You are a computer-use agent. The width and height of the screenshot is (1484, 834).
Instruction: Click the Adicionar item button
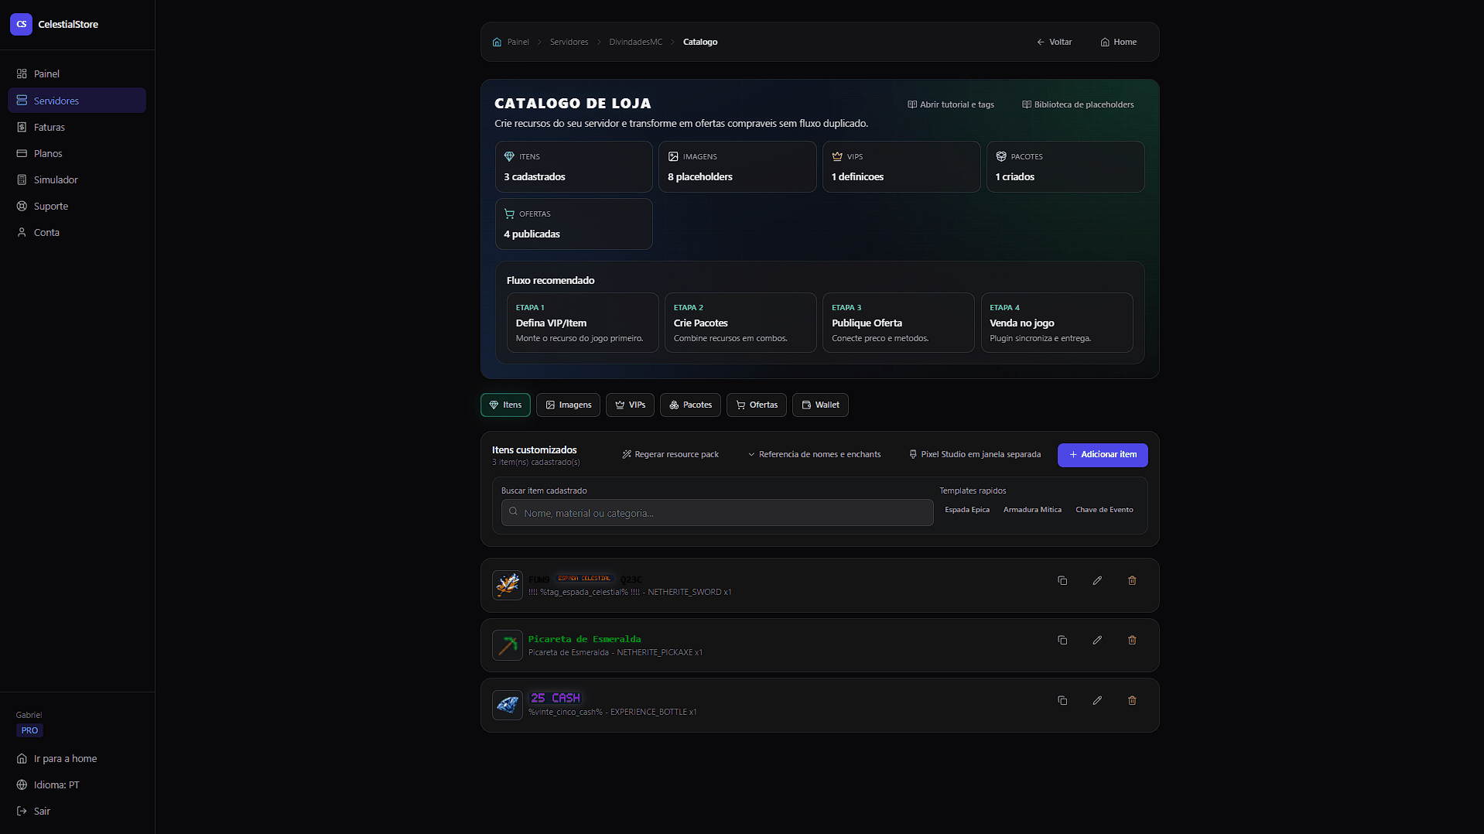point(1103,455)
